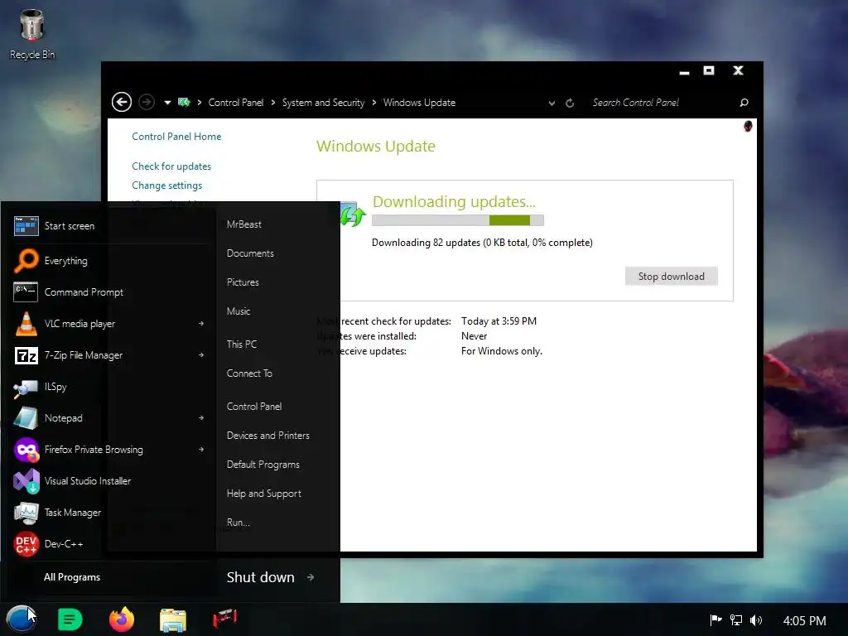Click the 4:05 PM clock
The height and width of the screenshot is (636, 848).
coord(804,621)
